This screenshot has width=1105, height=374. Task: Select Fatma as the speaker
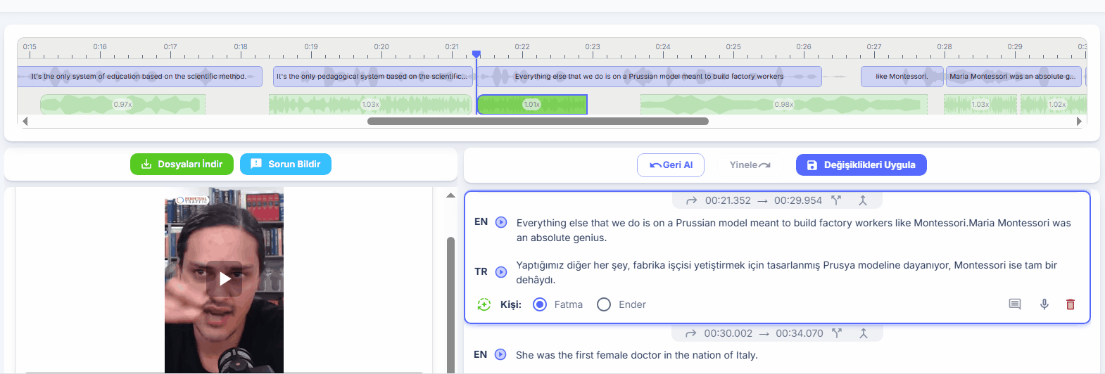pos(540,304)
